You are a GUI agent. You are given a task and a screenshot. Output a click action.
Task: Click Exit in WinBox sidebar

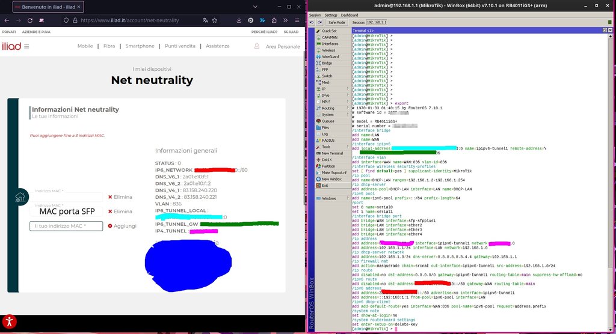(325, 186)
